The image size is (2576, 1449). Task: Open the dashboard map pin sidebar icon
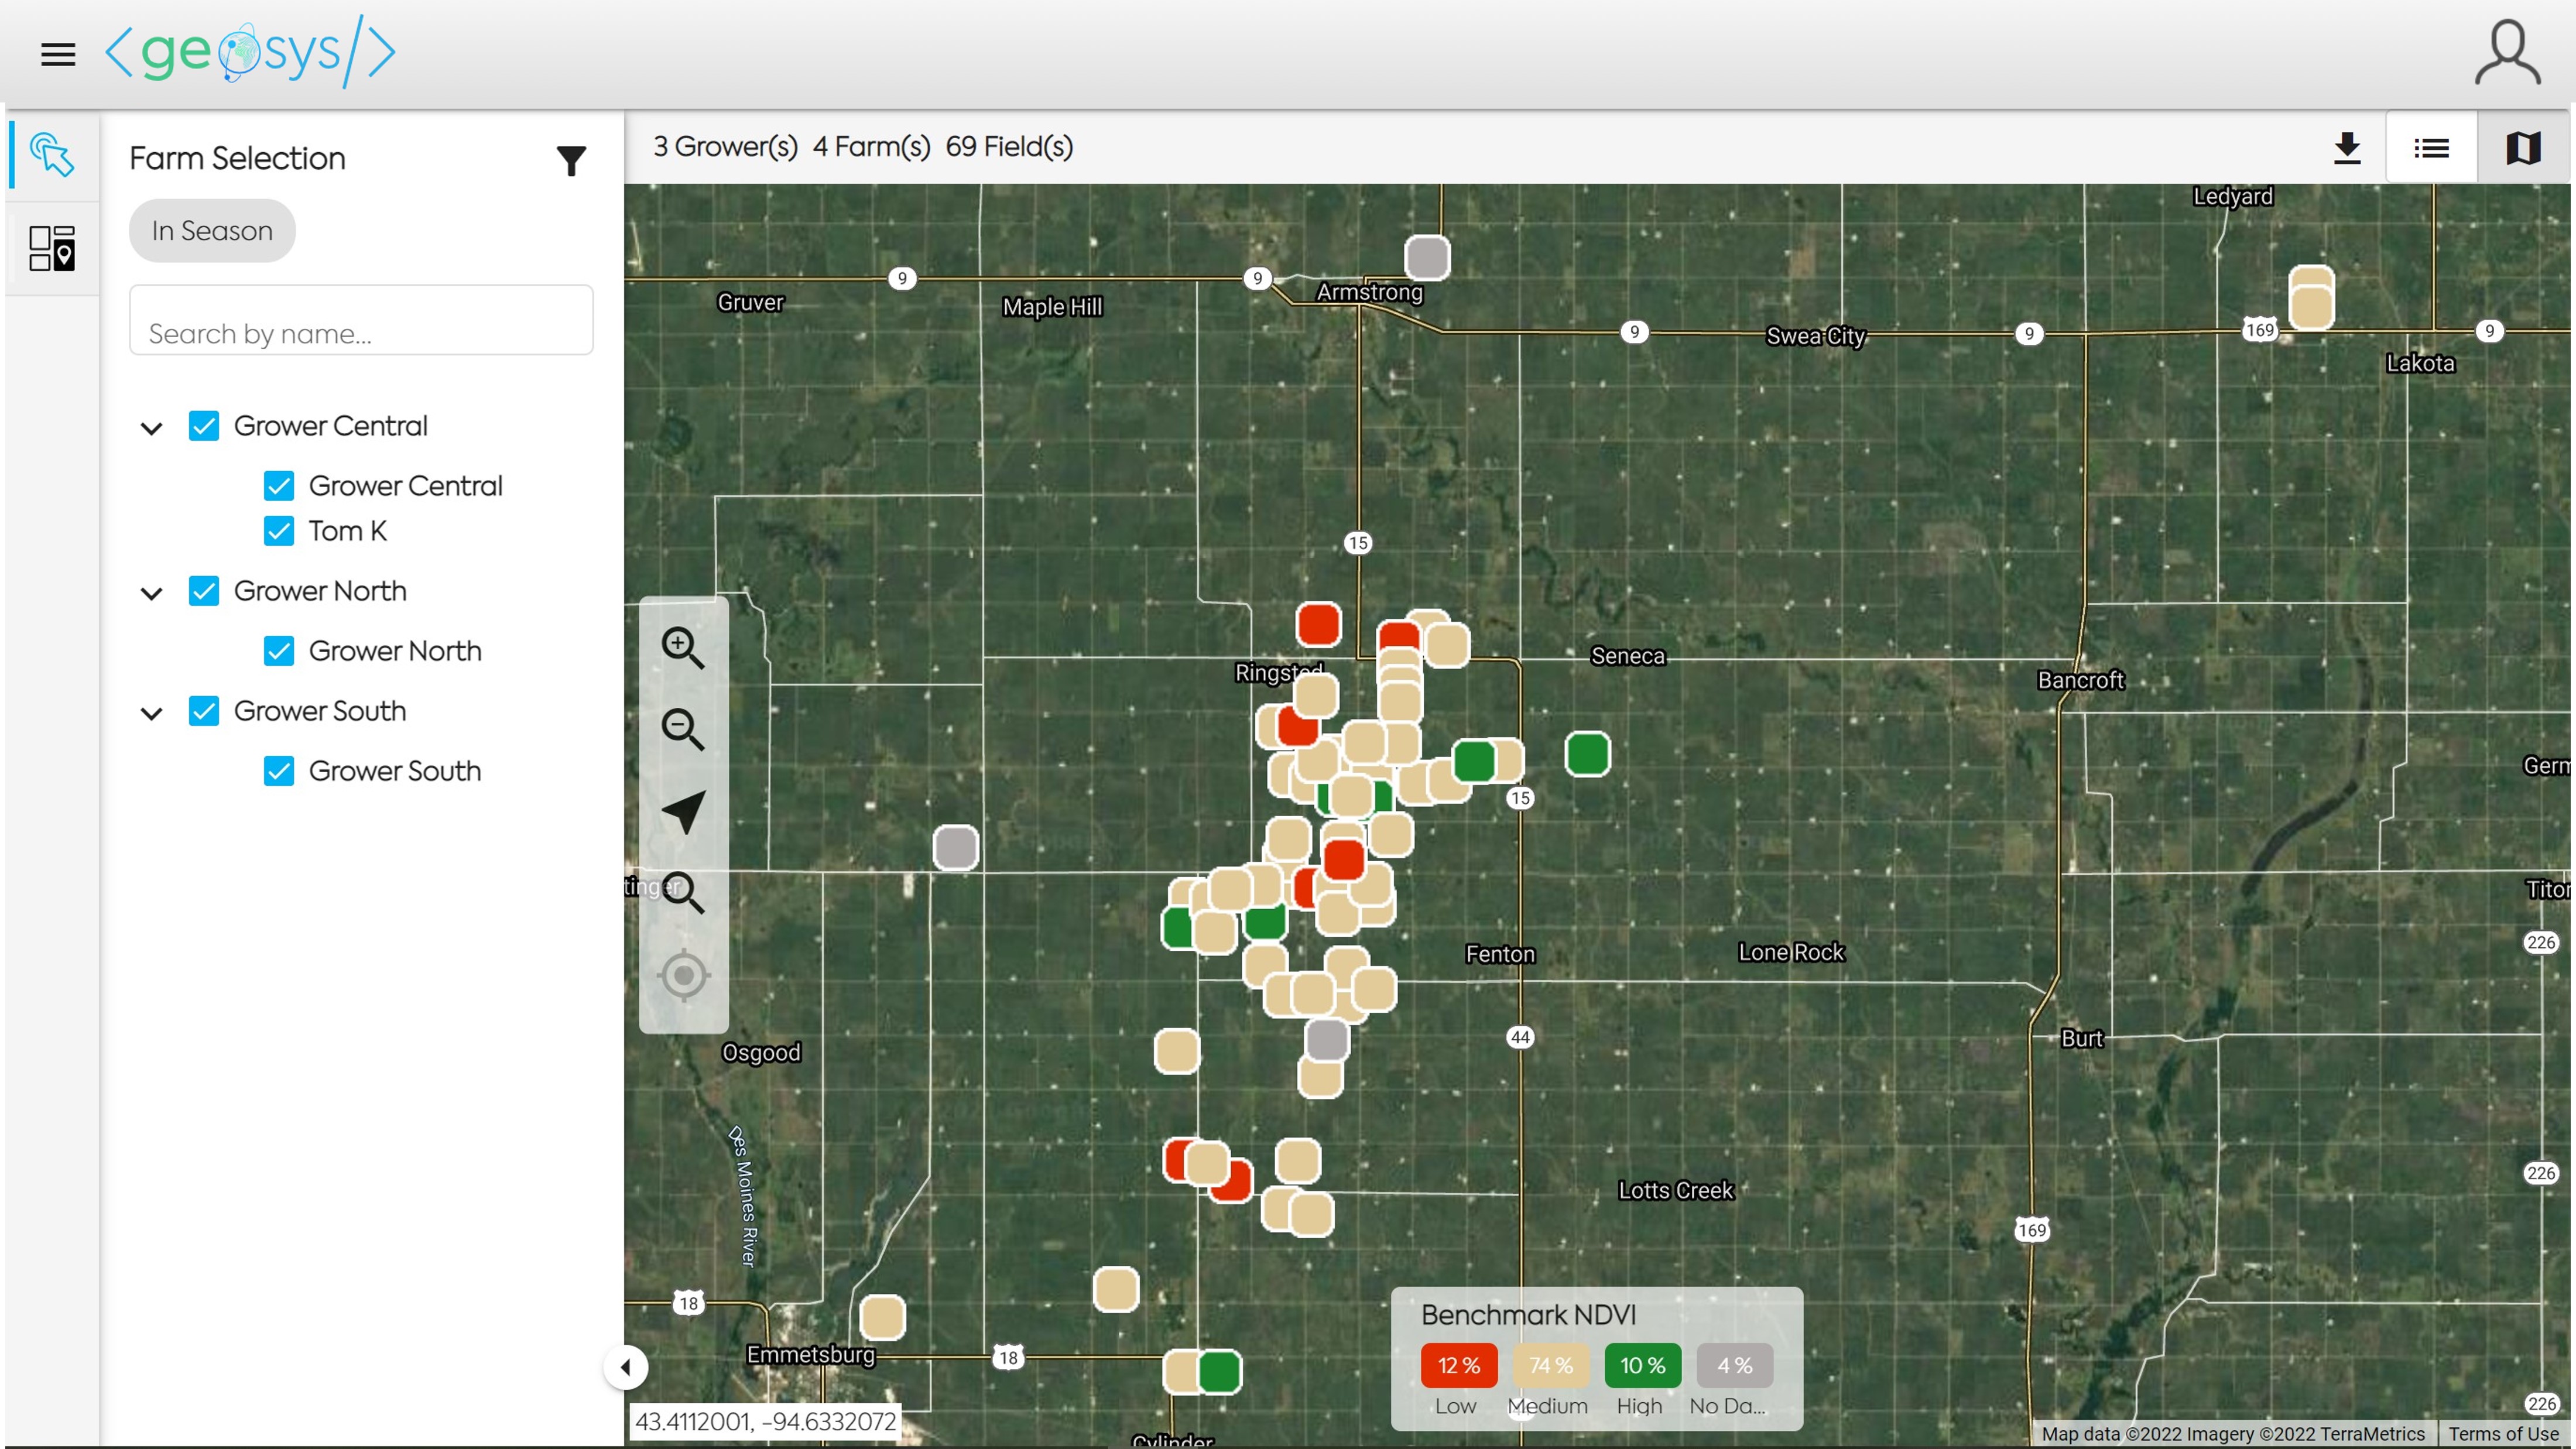pyautogui.click(x=52, y=248)
